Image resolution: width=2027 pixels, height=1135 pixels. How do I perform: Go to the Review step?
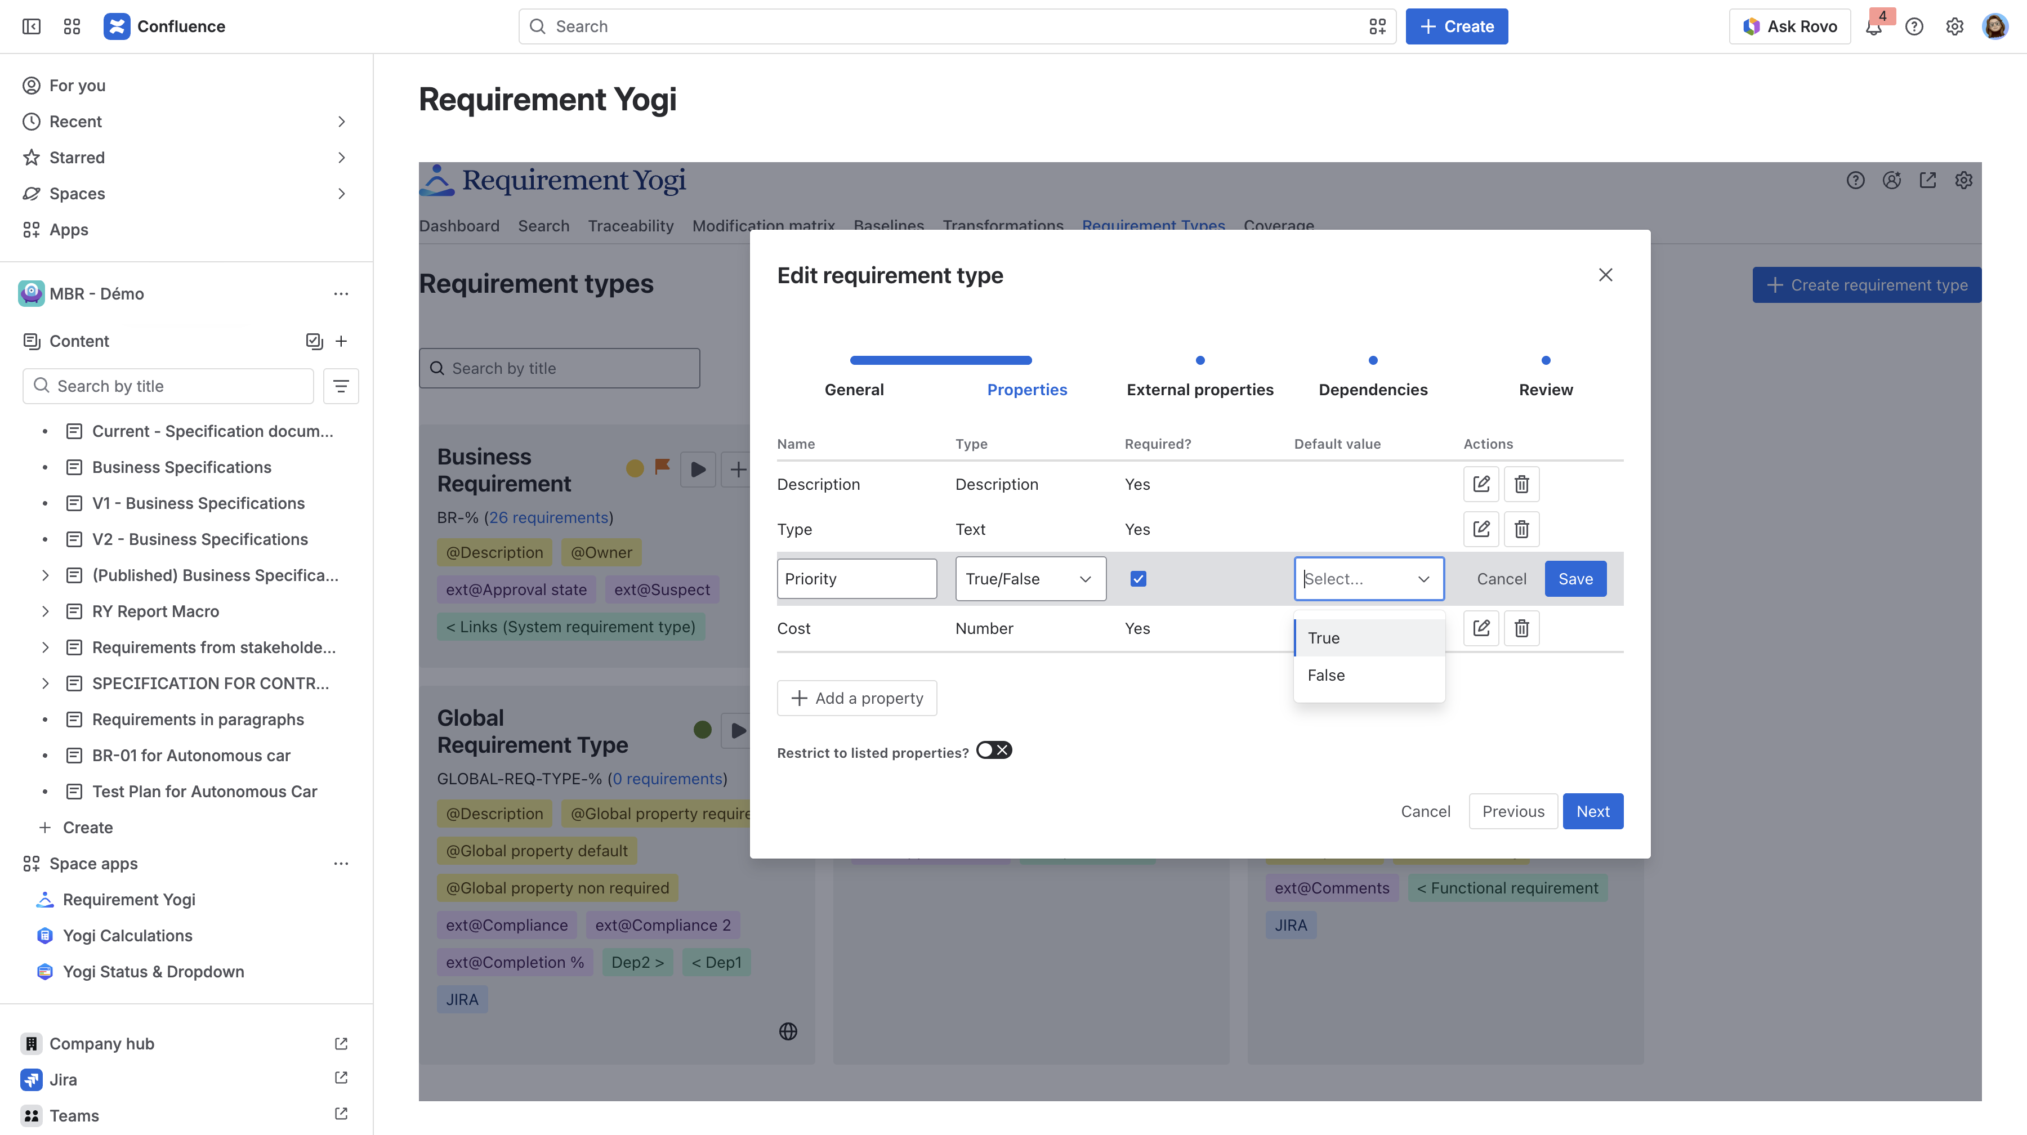click(1546, 390)
